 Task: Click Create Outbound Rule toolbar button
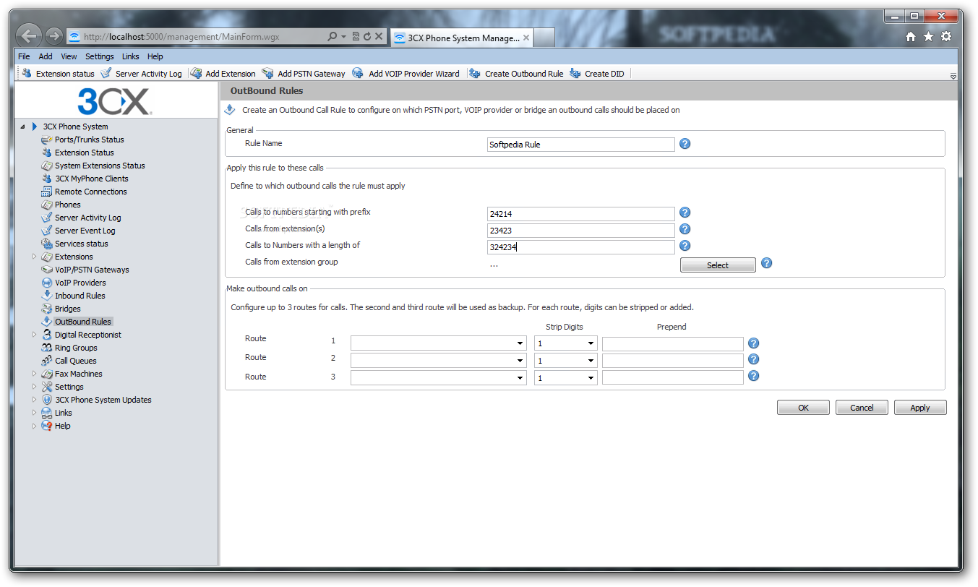516,74
